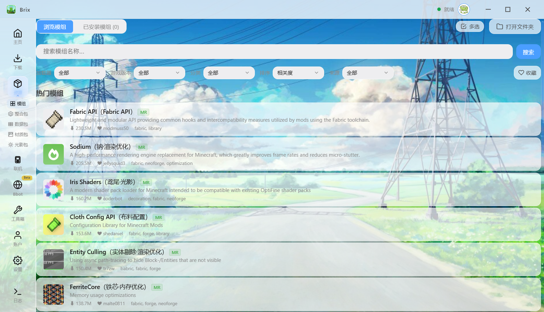Expand the 来源 source dropdown

click(x=368, y=73)
